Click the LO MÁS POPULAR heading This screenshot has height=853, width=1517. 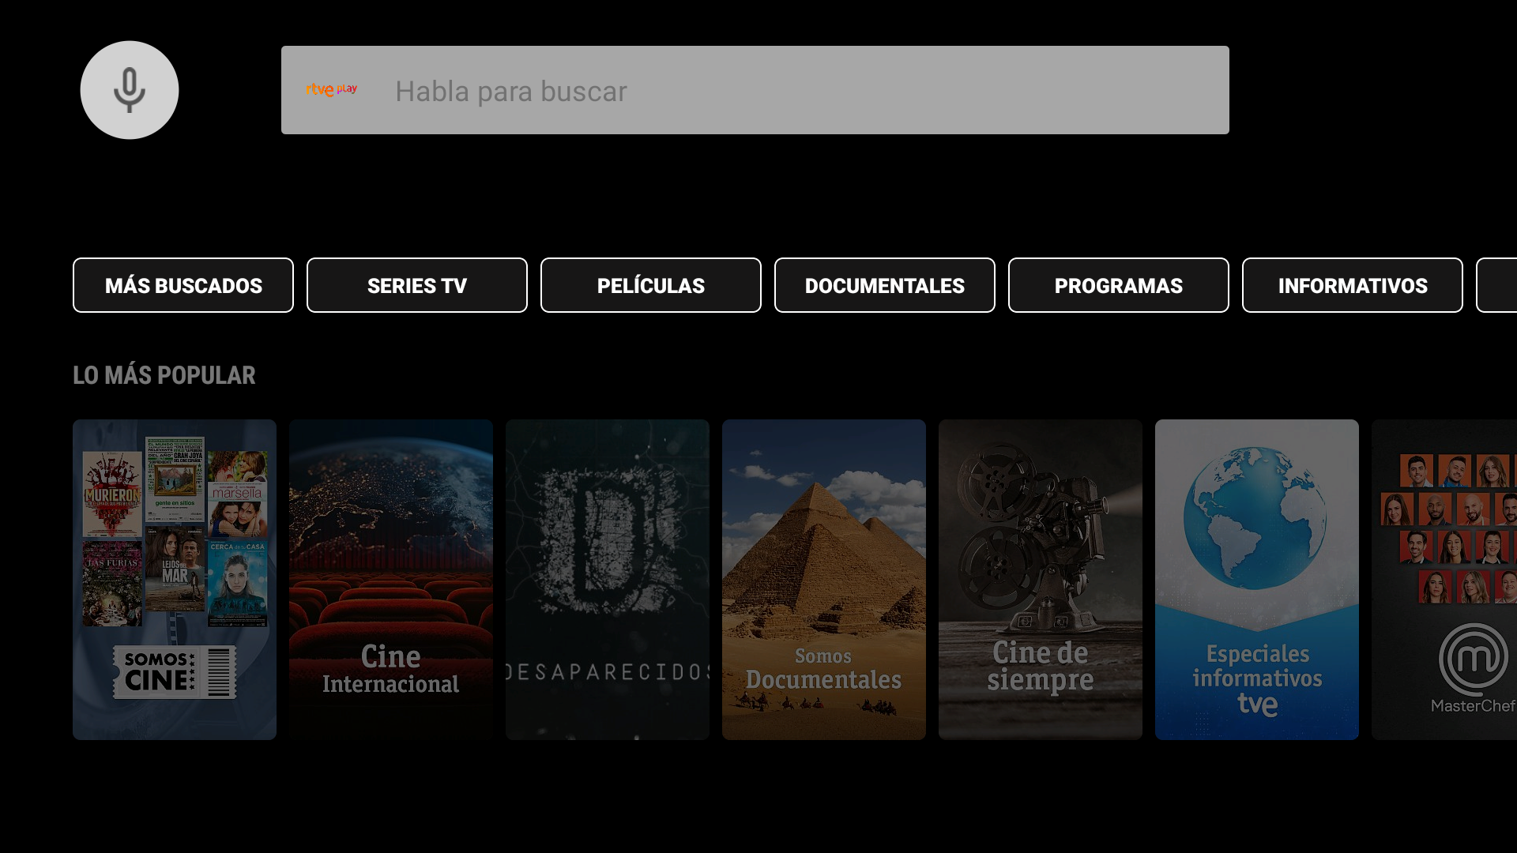point(164,375)
